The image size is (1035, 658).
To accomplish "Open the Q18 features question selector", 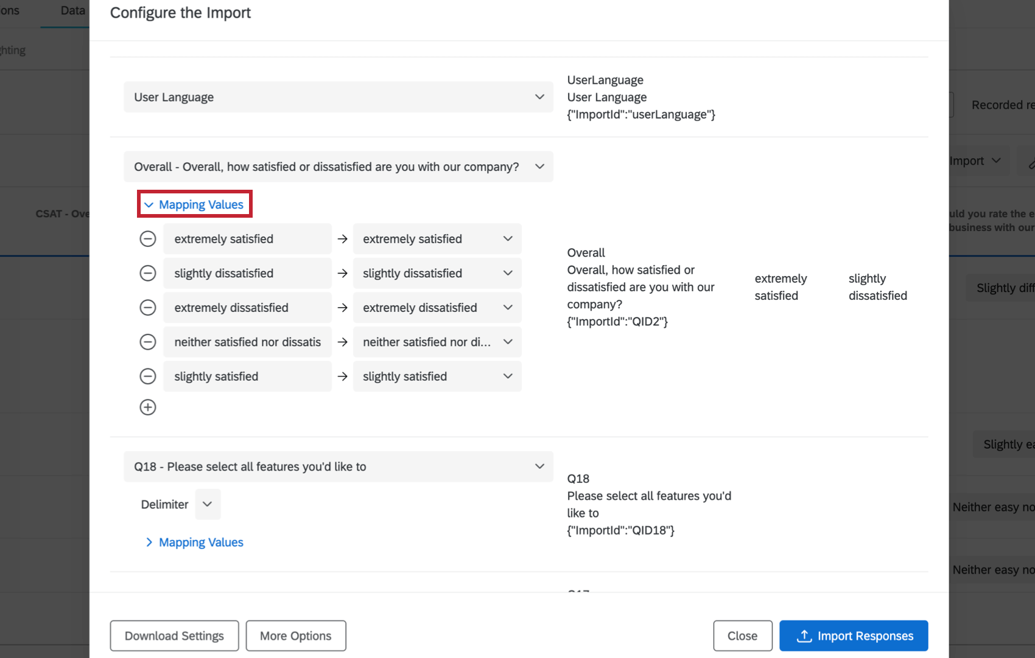I will tap(539, 466).
